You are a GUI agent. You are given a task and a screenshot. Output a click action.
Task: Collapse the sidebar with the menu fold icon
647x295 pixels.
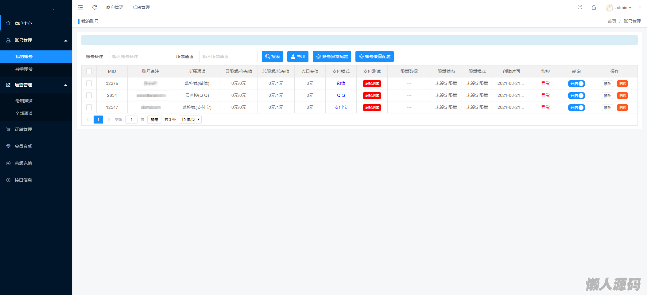click(80, 7)
